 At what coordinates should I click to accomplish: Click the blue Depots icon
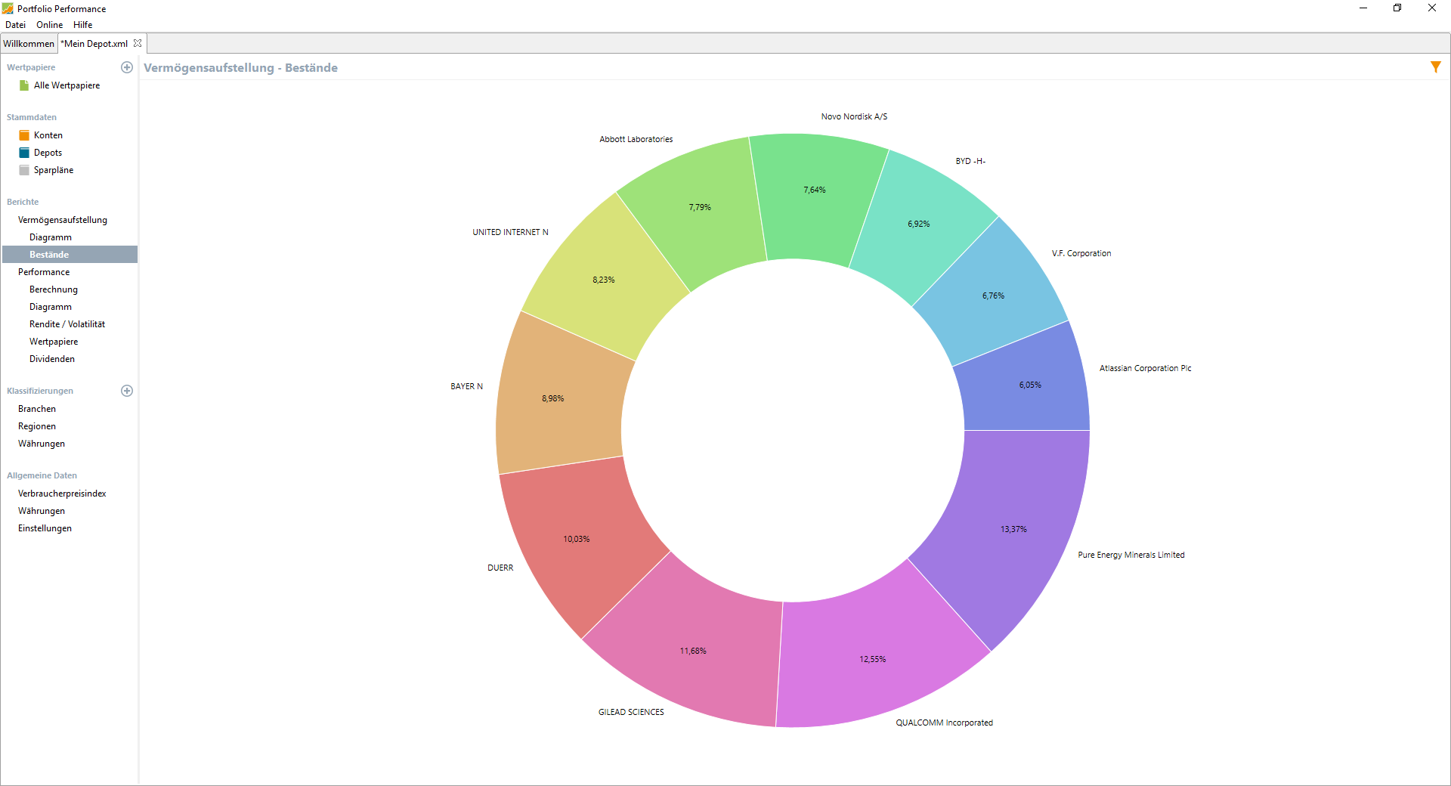(x=24, y=153)
